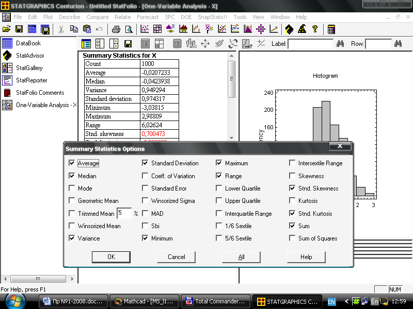
Task: Enable the Winsorized Sigma checkbox
Action: pyautogui.click(x=145, y=200)
